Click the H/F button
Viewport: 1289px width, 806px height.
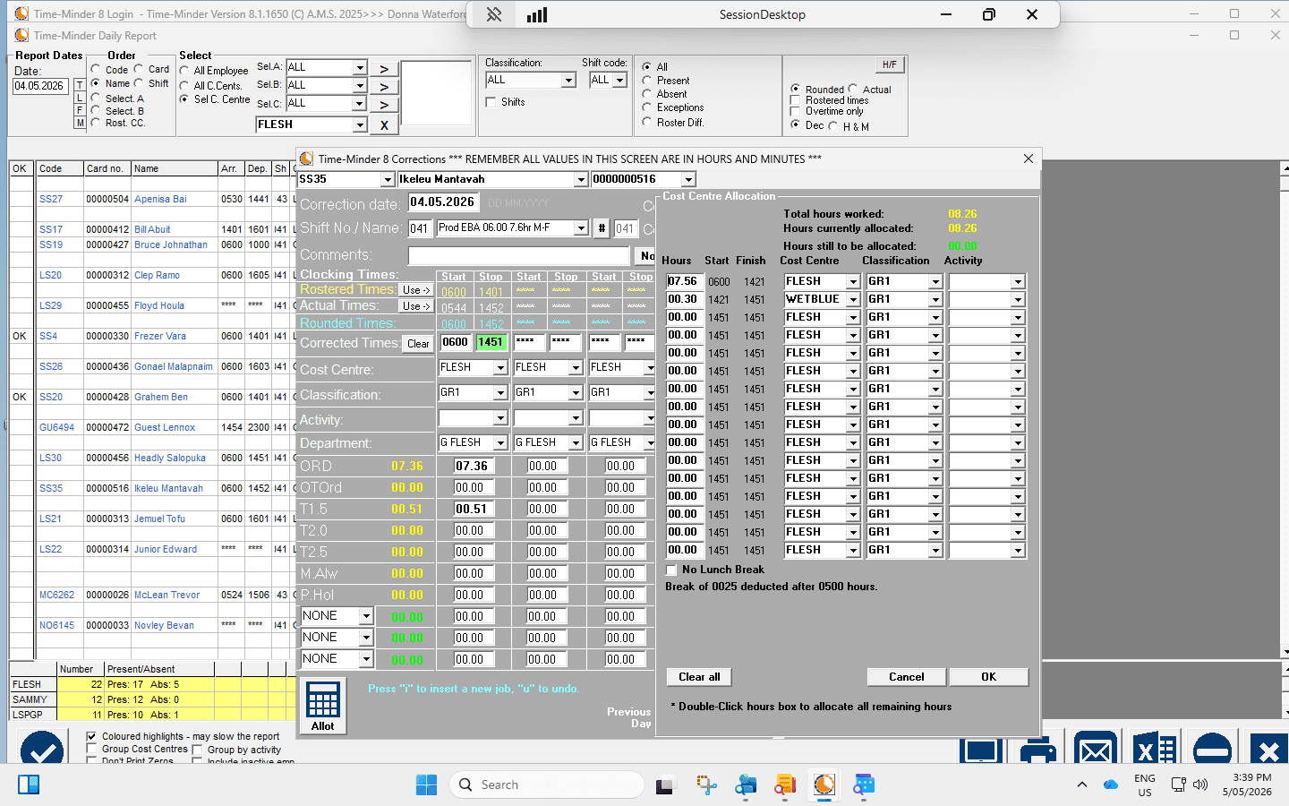click(889, 64)
